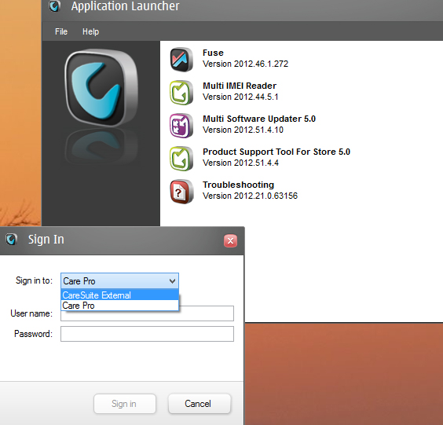
Task: Collapse the Sign in to dropdown arrow
Action: click(172, 281)
